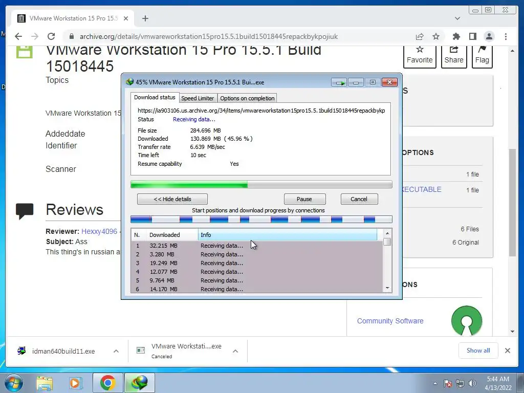524x393 pixels.
Task: Click the padlock site info icon
Action: click(x=71, y=36)
